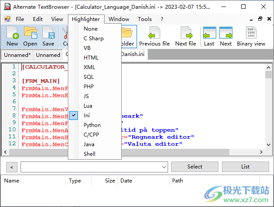Image resolution: width=274 pixels, height=207 pixels.
Task: Choose None in the Highlighter menu
Action: click(x=95, y=29)
